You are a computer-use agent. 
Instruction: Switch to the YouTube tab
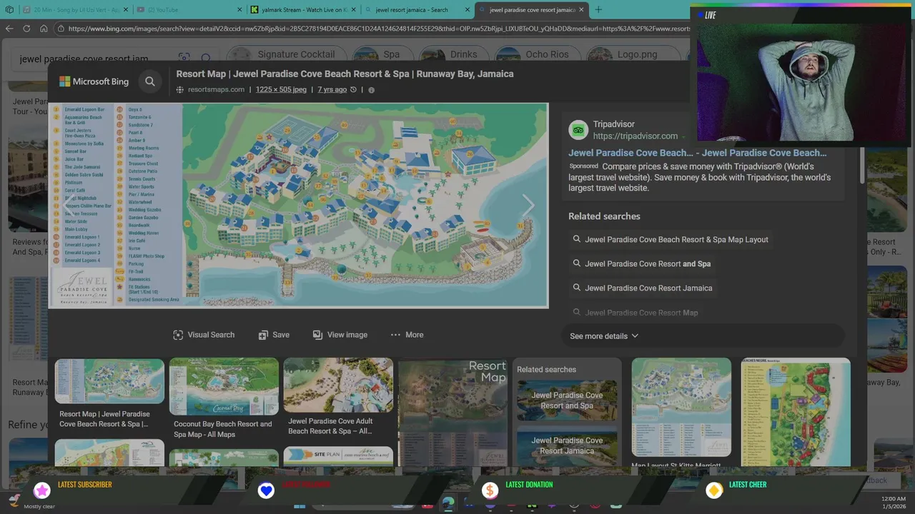click(189, 10)
